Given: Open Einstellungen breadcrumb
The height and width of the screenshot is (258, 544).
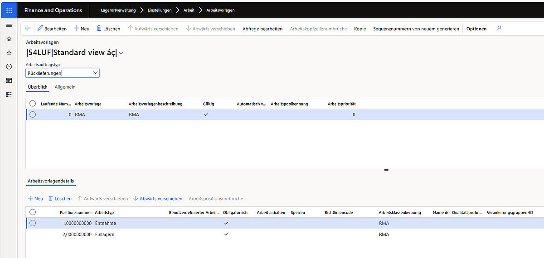Looking at the screenshot, I should 160,10.
